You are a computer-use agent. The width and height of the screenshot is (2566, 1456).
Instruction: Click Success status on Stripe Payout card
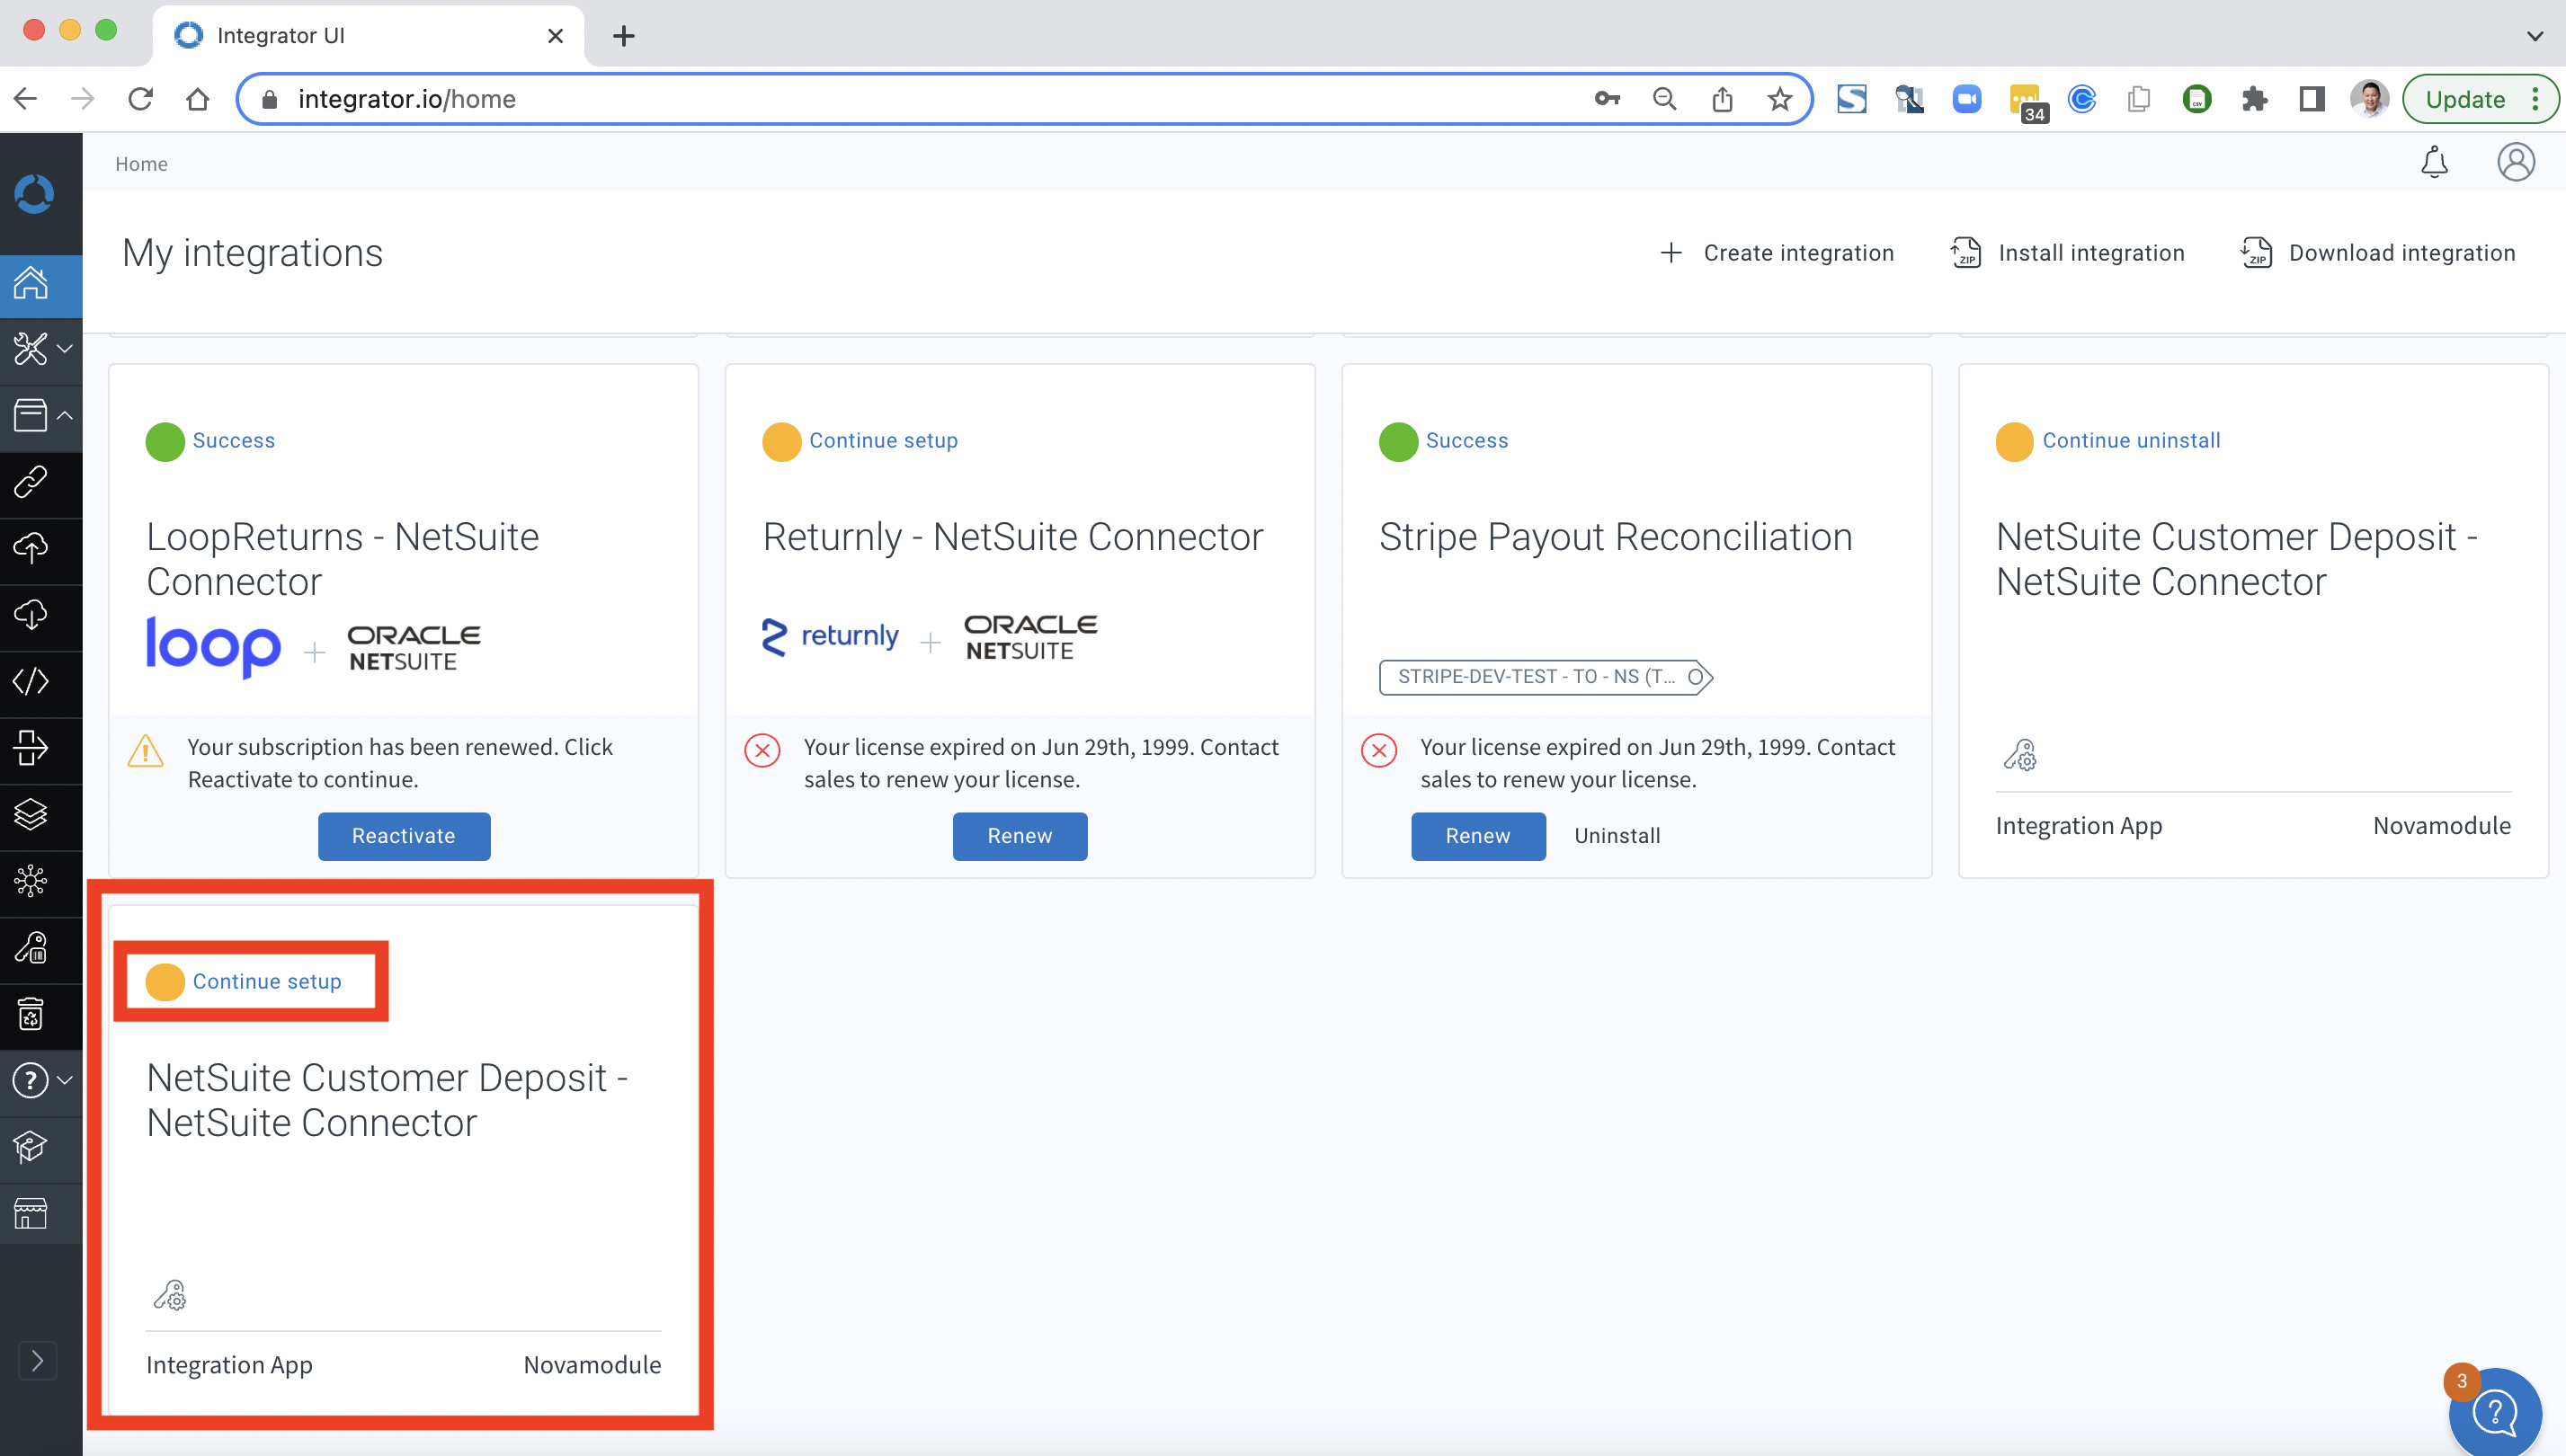pos(1466,441)
